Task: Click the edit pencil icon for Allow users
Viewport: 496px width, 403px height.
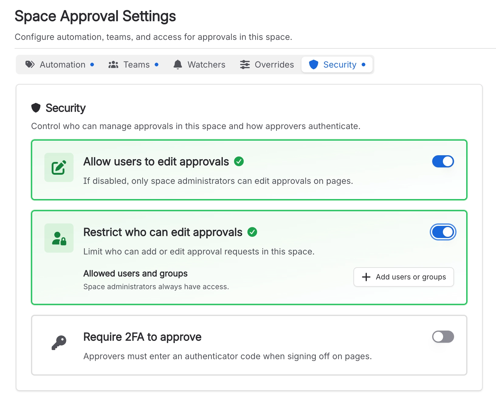Action: click(x=59, y=167)
